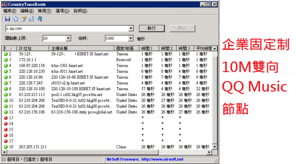Image resolution: width=296 pixels, height=164 pixels.
Task: Click green status icon of hop 2
Action: point(6,54)
